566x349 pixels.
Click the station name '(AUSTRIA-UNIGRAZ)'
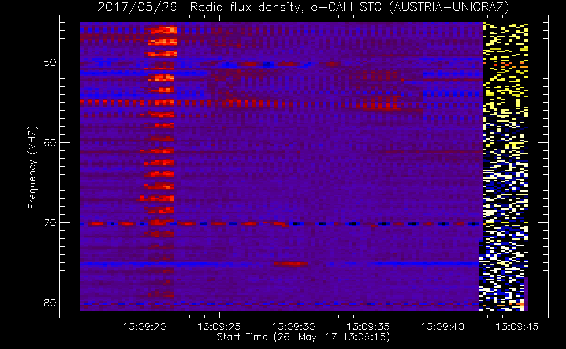point(449,7)
